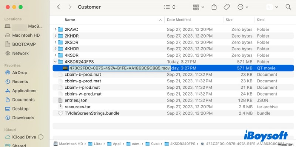Viewport: 296px width, 147px height.
Task: Open Downloads in Favorites
Action: (23, 118)
